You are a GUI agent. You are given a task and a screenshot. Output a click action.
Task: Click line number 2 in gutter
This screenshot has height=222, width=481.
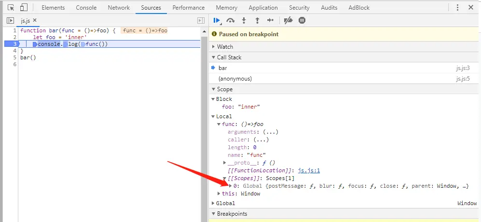click(14, 38)
